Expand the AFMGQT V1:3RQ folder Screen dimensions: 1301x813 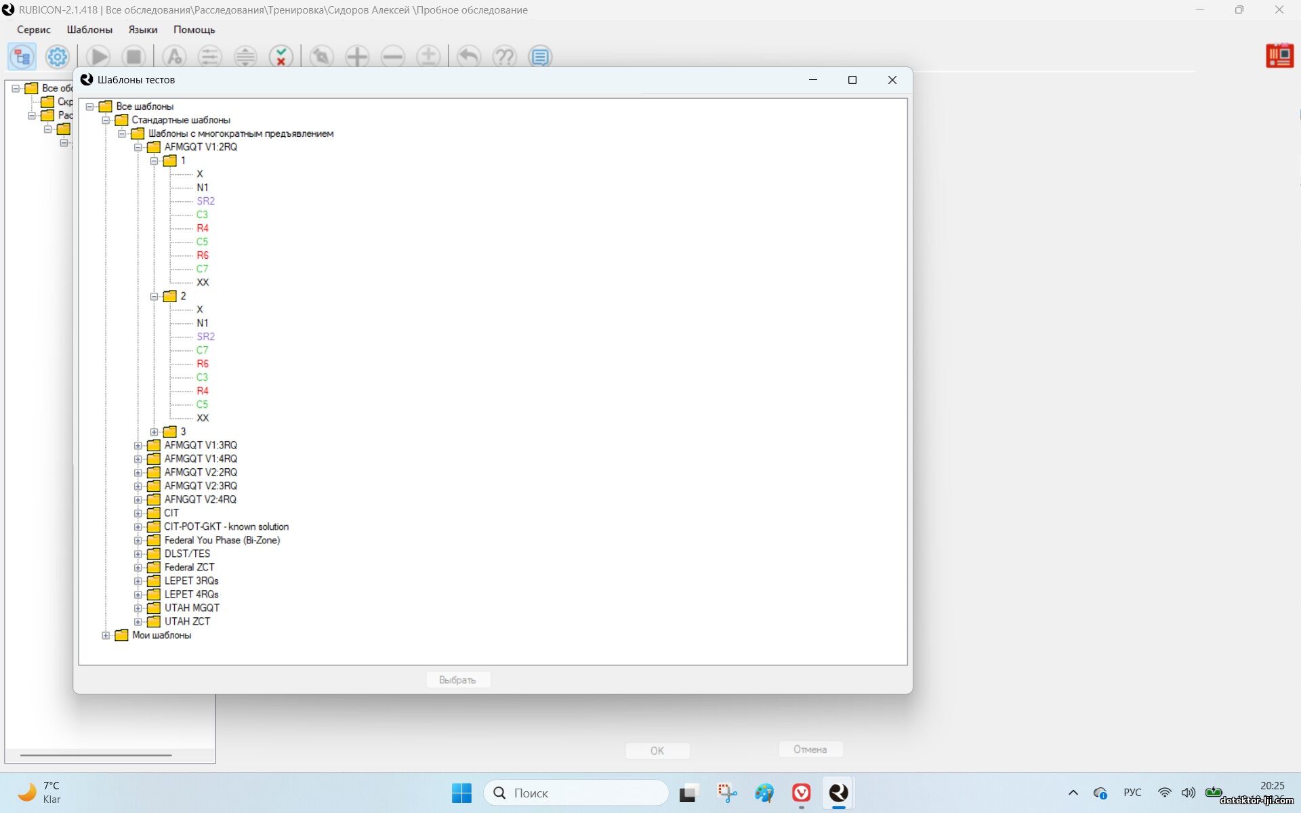(x=138, y=445)
